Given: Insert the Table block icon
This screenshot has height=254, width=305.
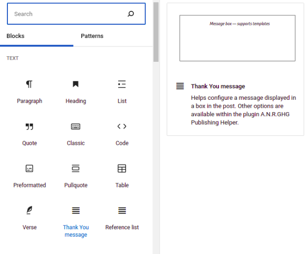Looking at the screenshot, I should pos(122,169).
